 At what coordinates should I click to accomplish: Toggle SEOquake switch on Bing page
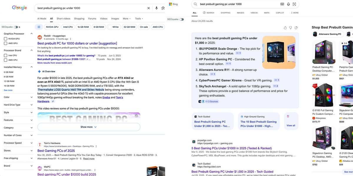click(182, 19)
